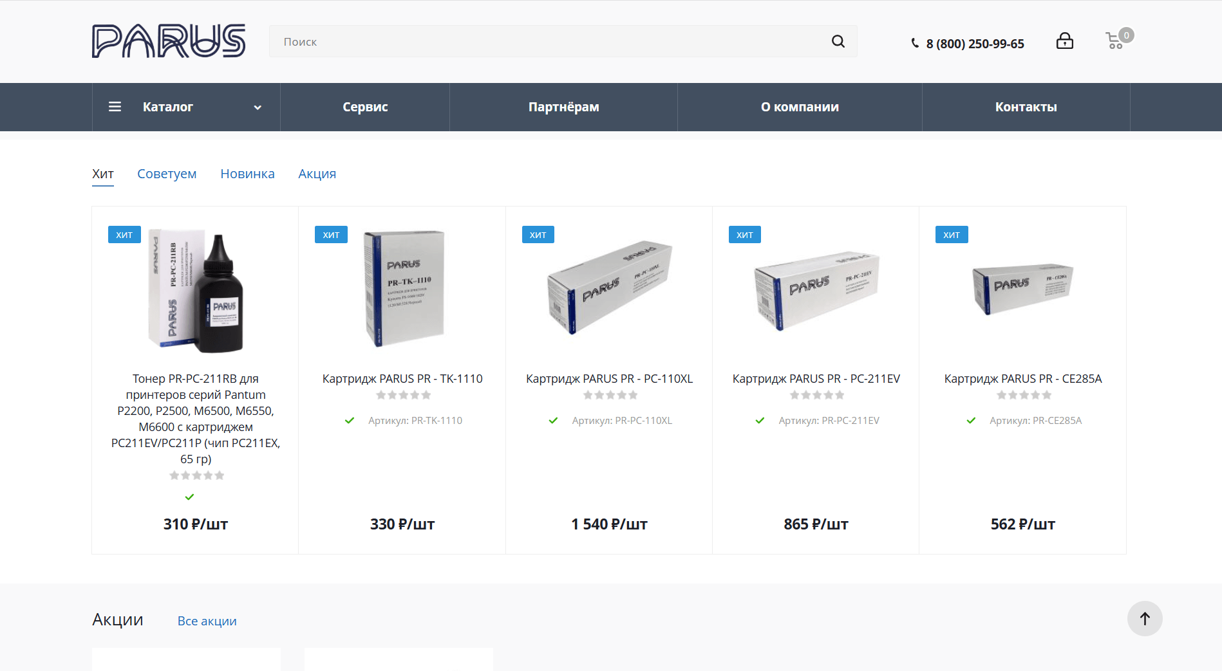
Task: Open the Партнёрам menu item
Action: 563,107
